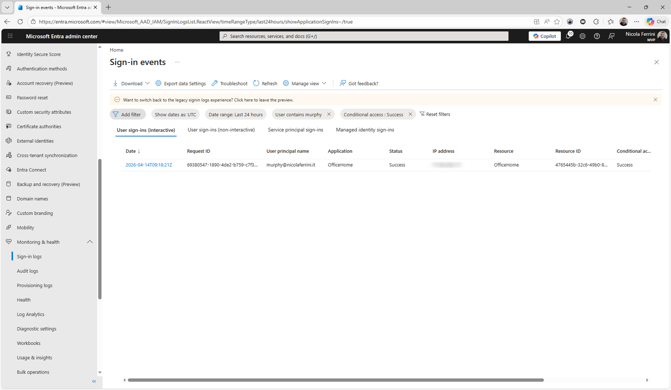The width and height of the screenshot is (671, 390).
Task: Click the search resources input field
Action: coord(364,36)
